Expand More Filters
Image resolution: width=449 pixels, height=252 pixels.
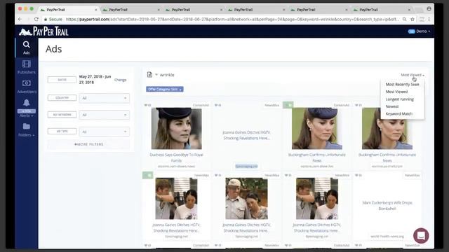point(89,144)
